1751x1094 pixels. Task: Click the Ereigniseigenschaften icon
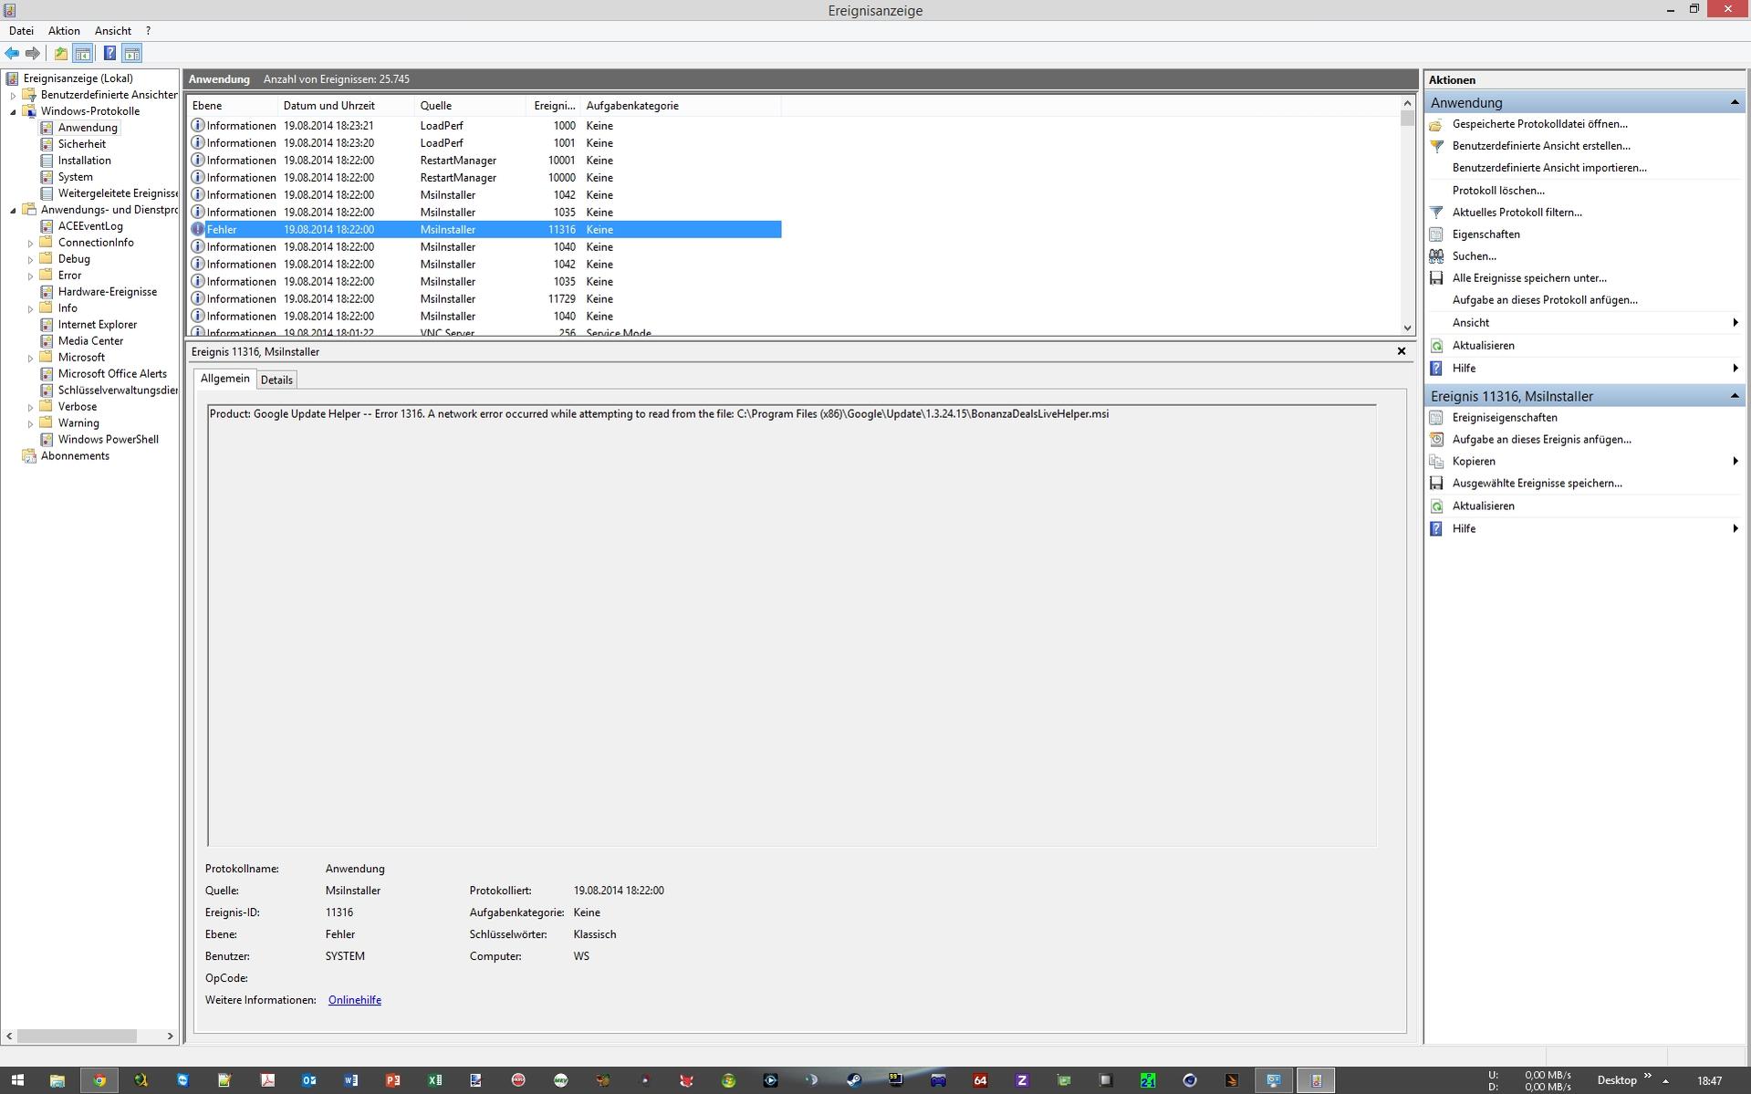click(x=1436, y=418)
